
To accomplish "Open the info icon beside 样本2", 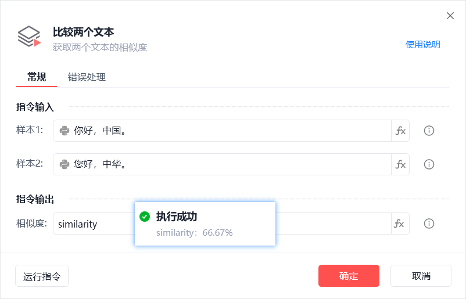I will (429, 164).
